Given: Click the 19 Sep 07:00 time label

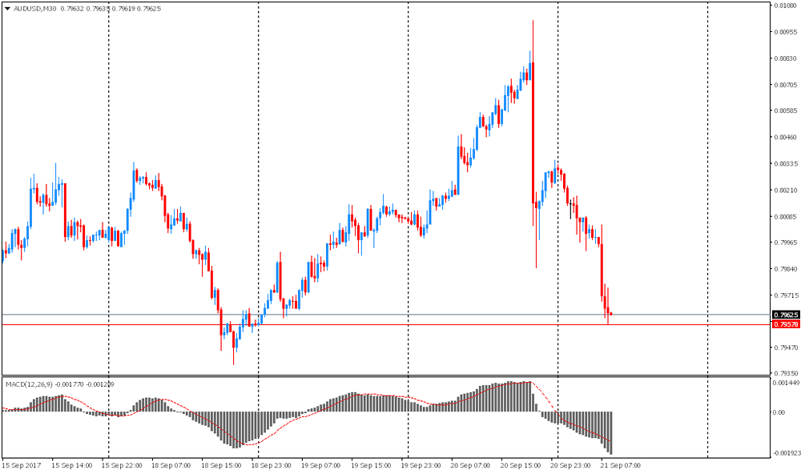Looking at the screenshot, I should [x=321, y=465].
